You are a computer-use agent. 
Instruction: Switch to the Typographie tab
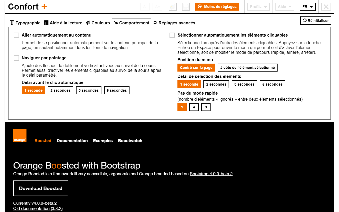tap(25, 23)
